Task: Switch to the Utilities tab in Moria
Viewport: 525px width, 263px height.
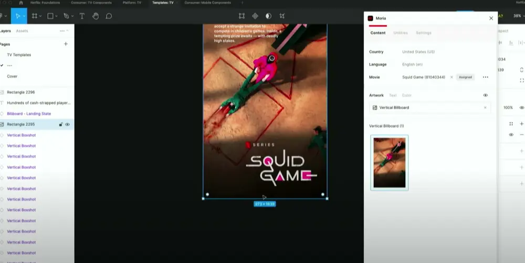Action: (400, 33)
